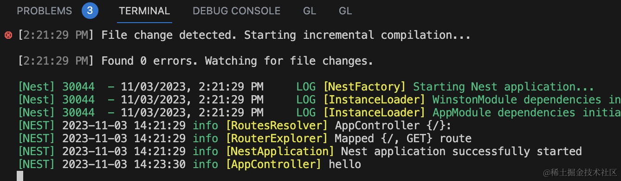Image resolution: width=621 pixels, height=181 pixels.
Task: Click the AppModule dependencies log line
Action: [319, 113]
